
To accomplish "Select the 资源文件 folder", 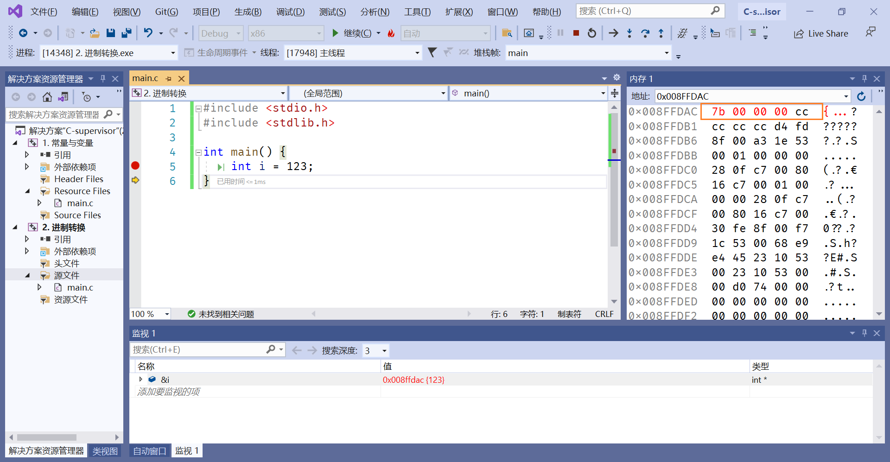I will pyautogui.click(x=70, y=299).
